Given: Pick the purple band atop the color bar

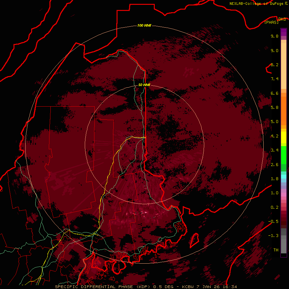Looking at the screenshot, I should click(x=284, y=32).
